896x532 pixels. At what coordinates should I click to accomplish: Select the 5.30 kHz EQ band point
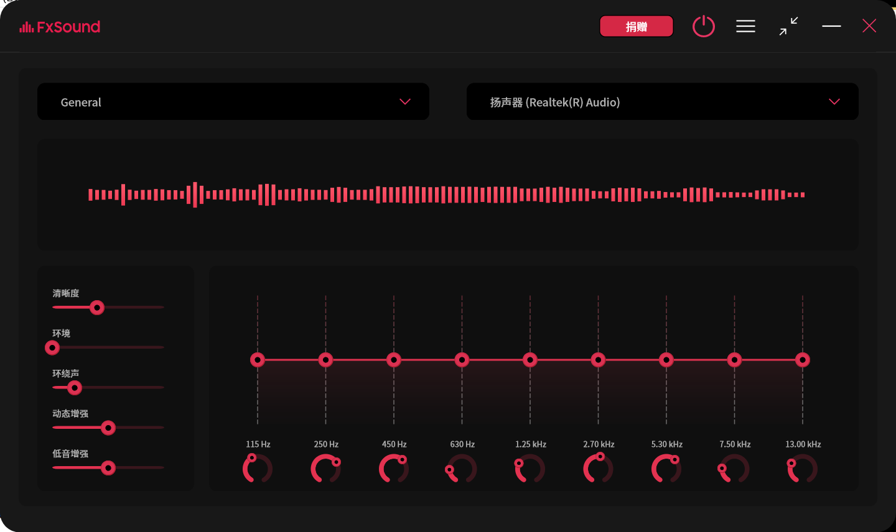coord(666,360)
